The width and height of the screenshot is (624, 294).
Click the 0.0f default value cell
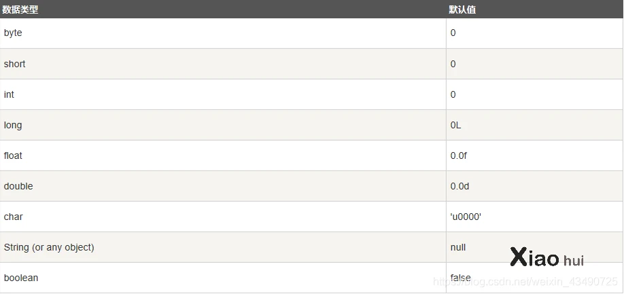[459, 155]
